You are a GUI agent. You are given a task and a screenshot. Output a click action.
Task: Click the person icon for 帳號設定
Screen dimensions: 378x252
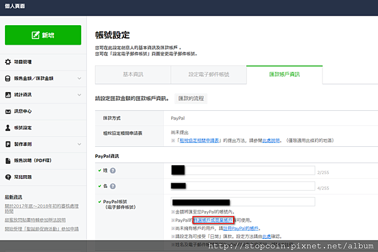coord(8,128)
